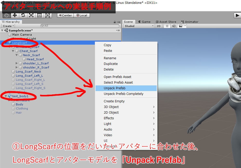Select the Scale tool
The height and width of the screenshot is (168, 241).
(x=31, y=15)
